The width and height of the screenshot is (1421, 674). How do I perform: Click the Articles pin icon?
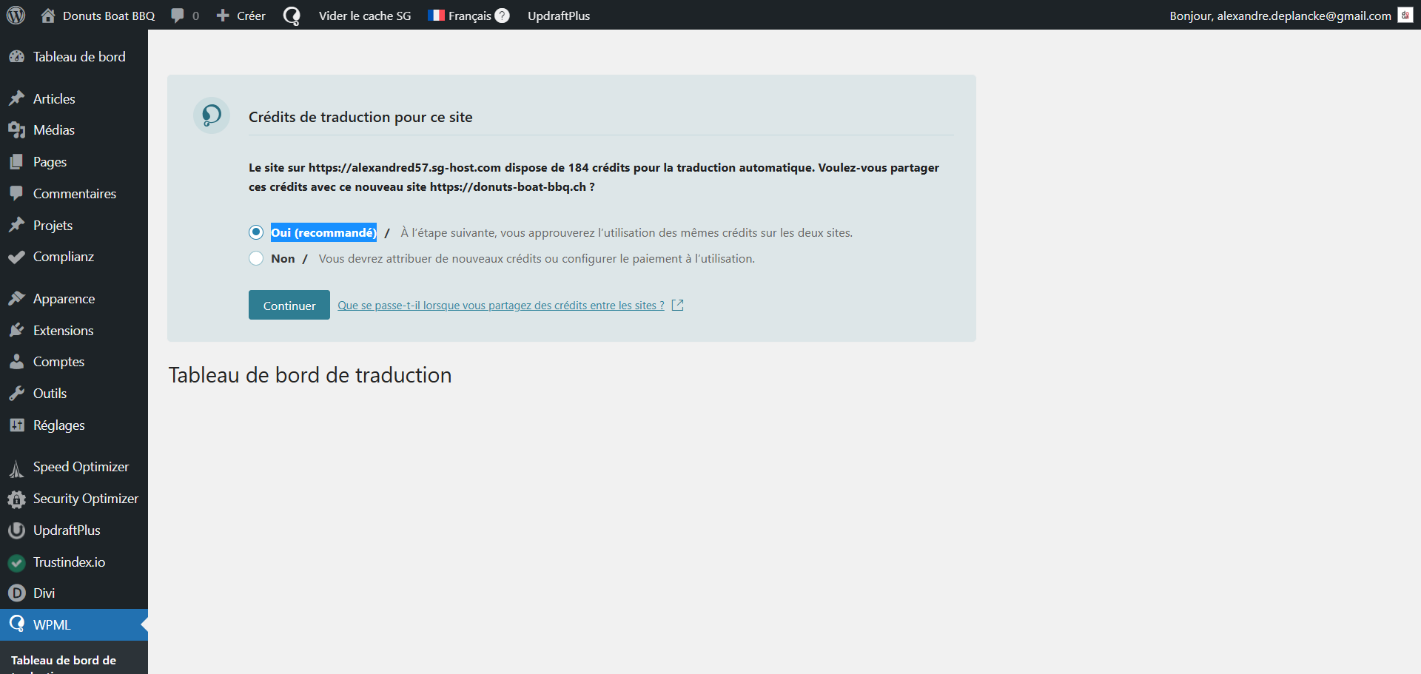pyautogui.click(x=16, y=98)
